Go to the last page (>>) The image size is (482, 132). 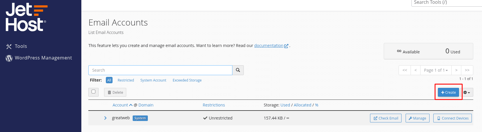(x=467, y=70)
